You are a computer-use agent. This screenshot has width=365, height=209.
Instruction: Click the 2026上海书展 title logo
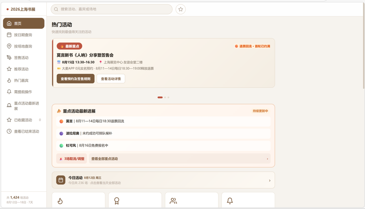pos(21,9)
